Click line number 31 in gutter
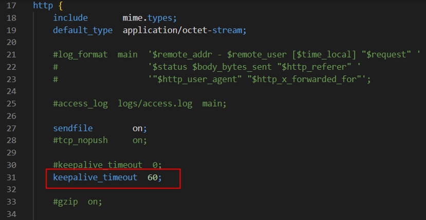The height and width of the screenshot is (220, 426). (x=11, y=177)
